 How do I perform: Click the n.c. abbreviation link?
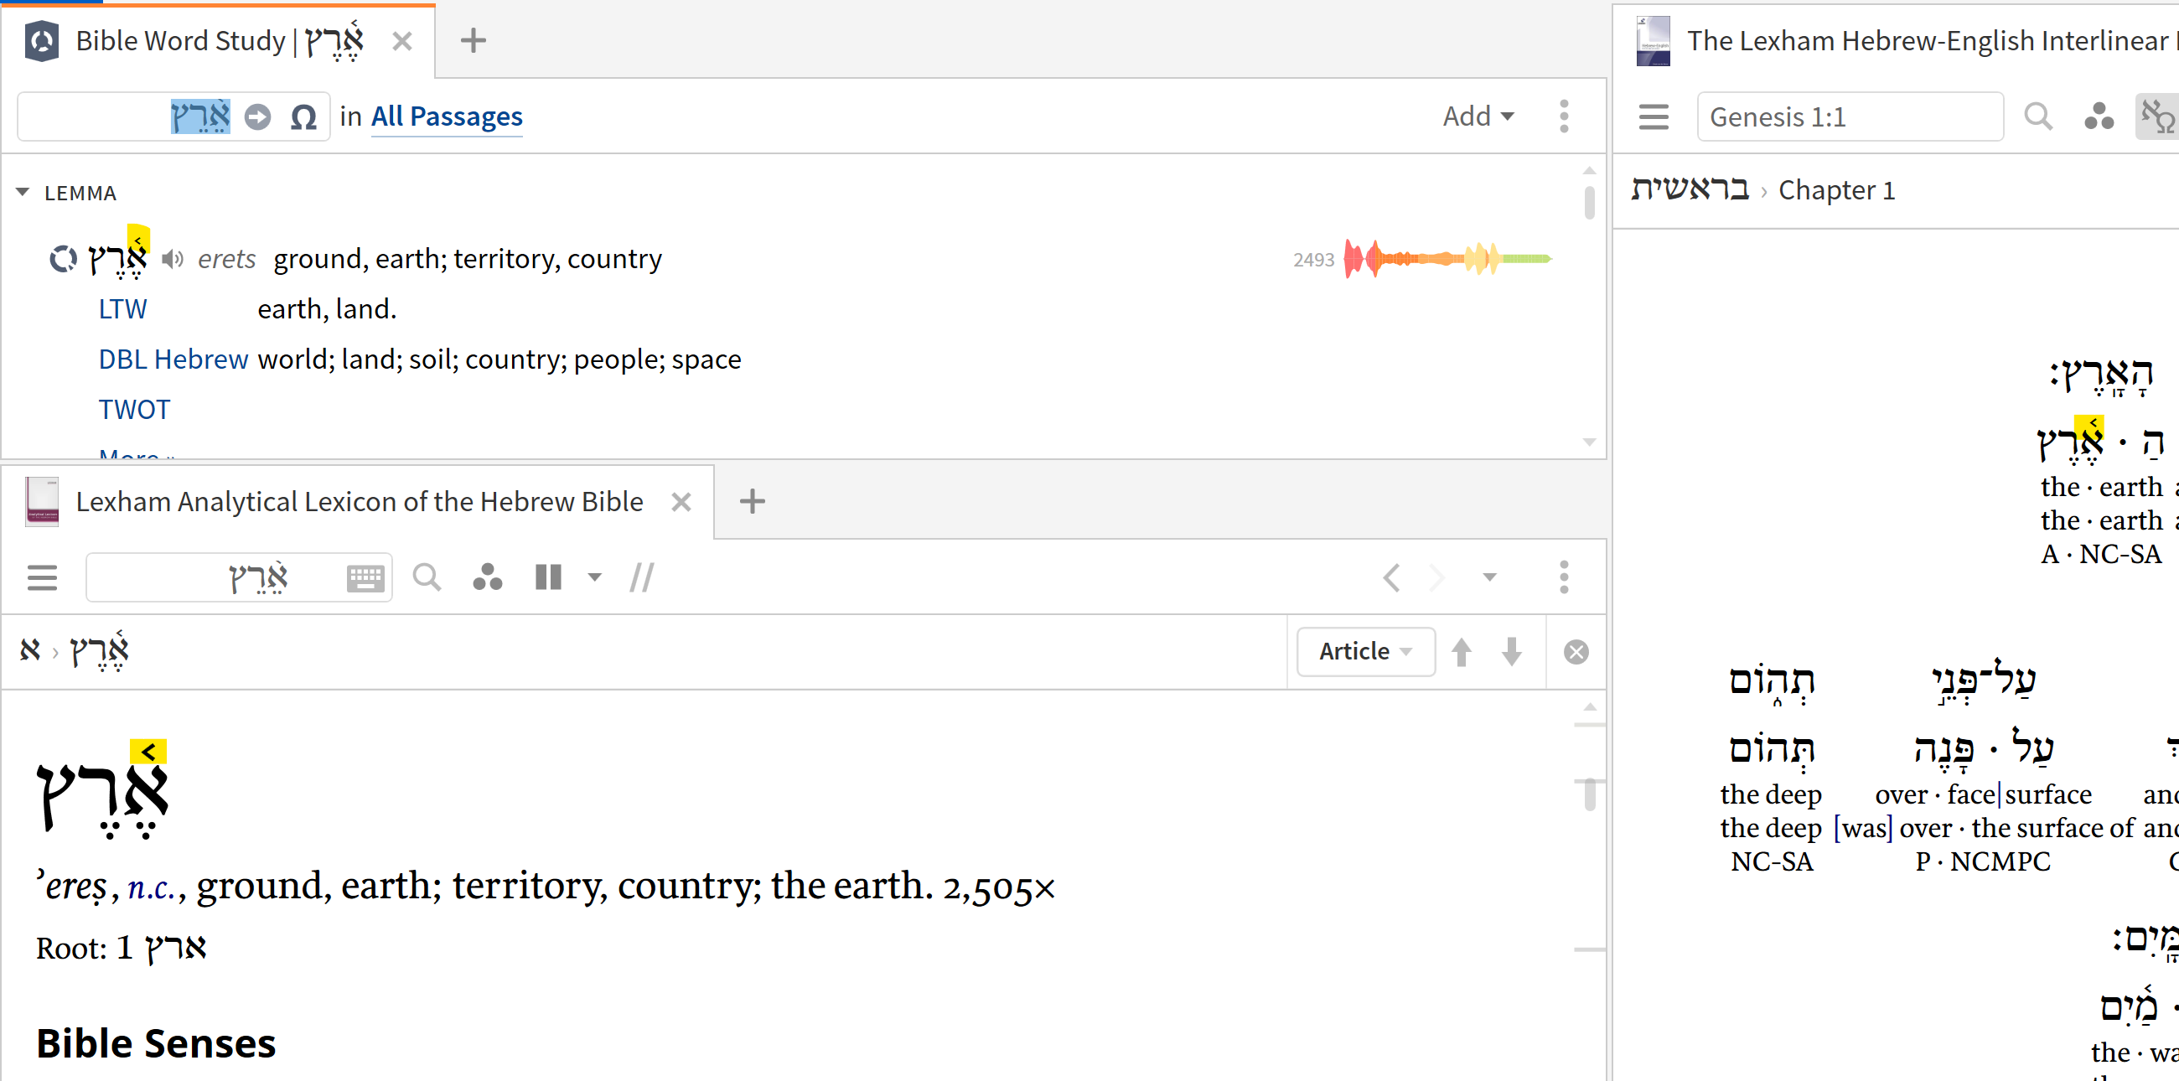click(152, 887)
